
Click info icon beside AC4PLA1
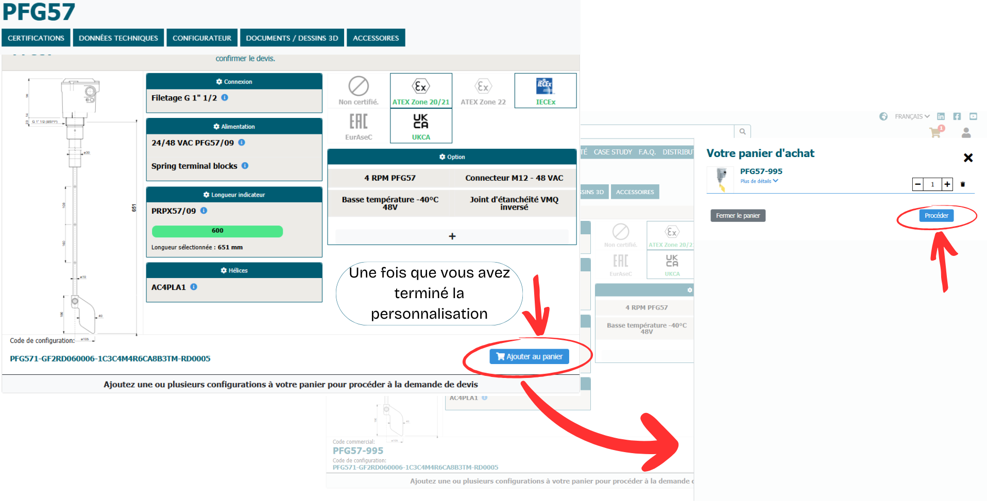[194, 286]
